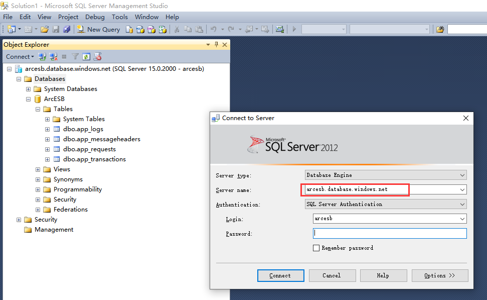Open the Project menu
This screenshot has height=300, width=487.
click(68, 17)
